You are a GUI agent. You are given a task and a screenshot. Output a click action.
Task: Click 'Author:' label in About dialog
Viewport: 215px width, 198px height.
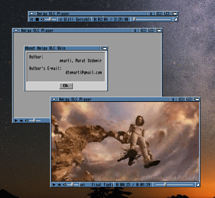coord(36,57)
